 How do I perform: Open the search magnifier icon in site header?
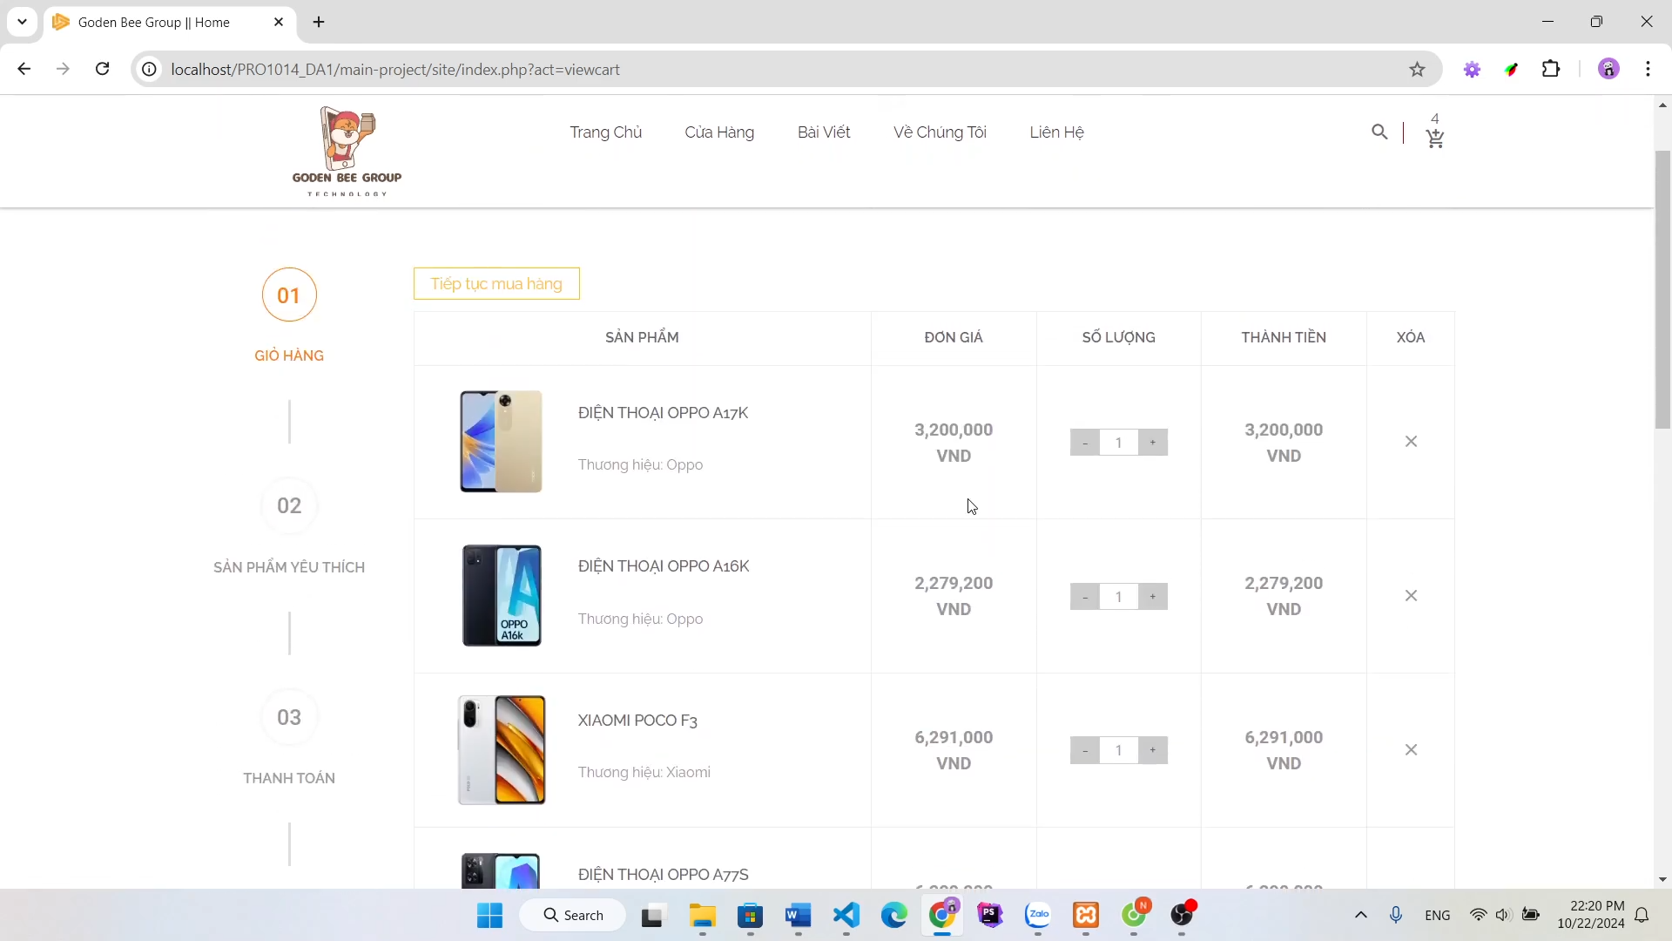1379,132
